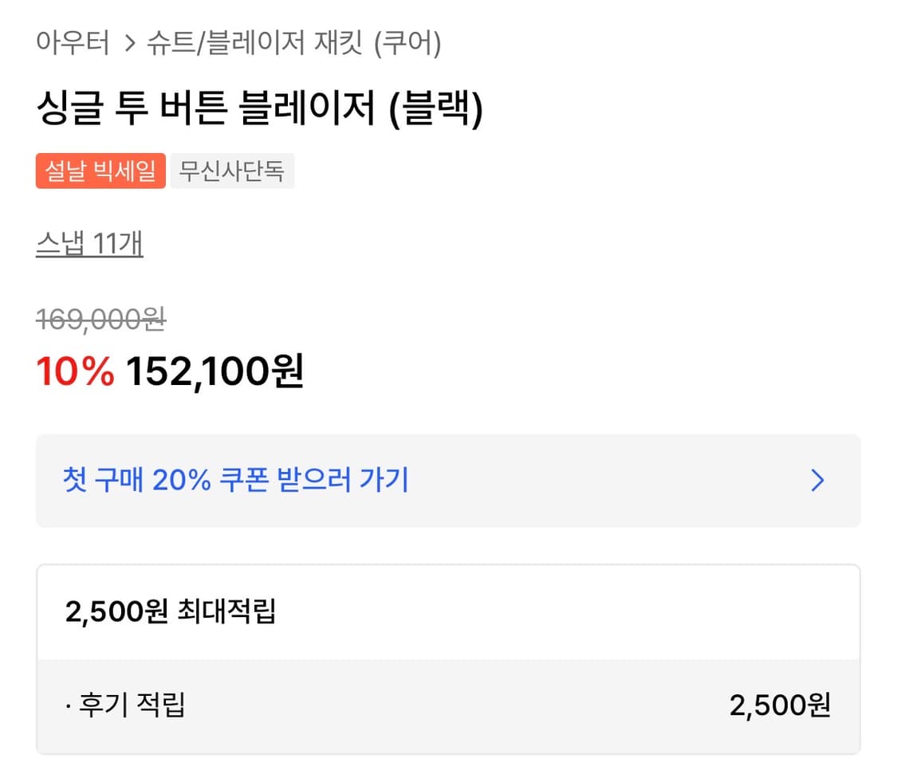The height and width of the screenshot is (770, 897).
Task: Click the 설날 빅세일 orange sale badge
Action: [x=100, y=171]
